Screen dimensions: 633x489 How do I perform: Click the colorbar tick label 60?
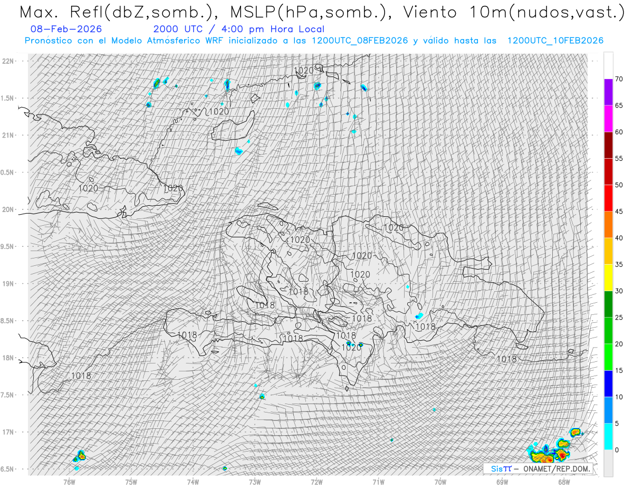(619, 132)
